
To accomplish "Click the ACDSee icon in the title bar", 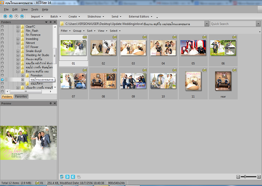I will [x=2, y=3].
